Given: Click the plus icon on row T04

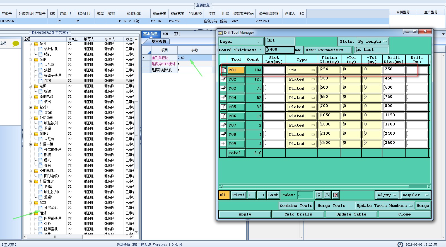Looking at the screenshot, I should pyautogui.click(x=223, y=98).
